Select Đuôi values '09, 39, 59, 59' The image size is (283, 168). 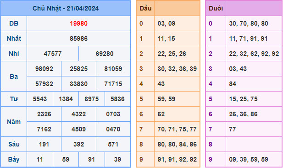(249, 160)
